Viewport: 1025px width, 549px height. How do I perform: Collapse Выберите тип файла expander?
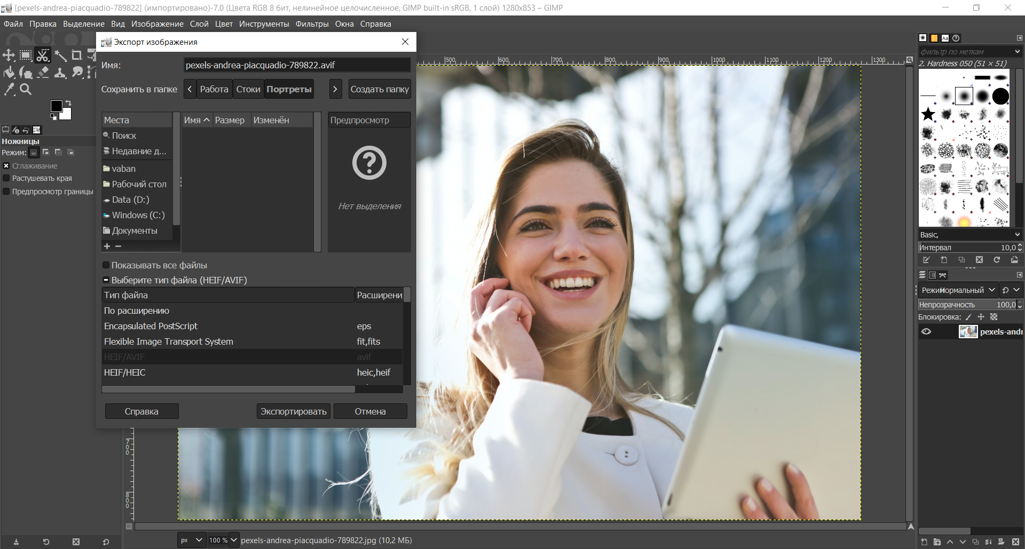click(106, 280)
